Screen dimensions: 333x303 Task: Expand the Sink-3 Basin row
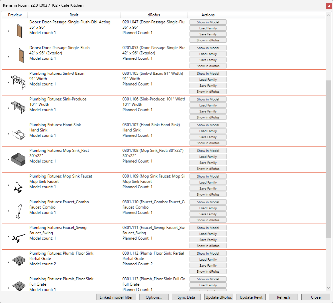(x=8, y=82)
